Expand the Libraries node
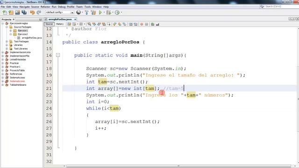This screenshot has width=299, height=168. 7,45
